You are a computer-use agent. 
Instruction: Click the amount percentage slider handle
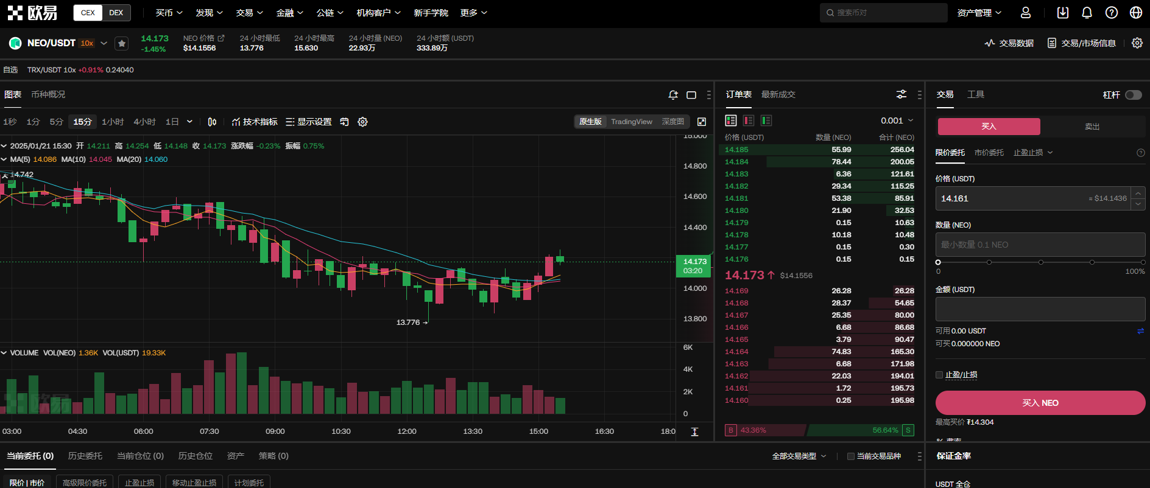coord(938,262)
